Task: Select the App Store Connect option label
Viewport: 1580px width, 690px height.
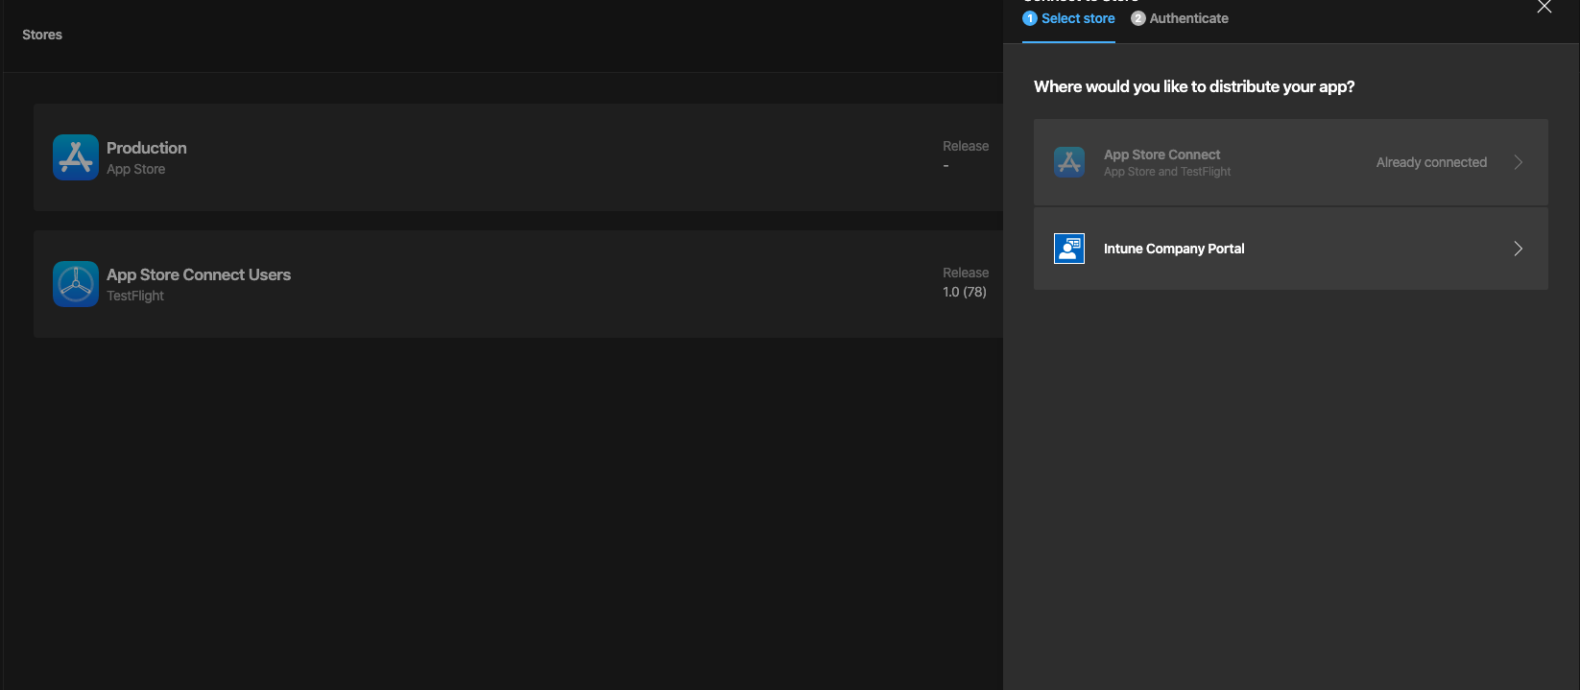Action: [1161, 155]
